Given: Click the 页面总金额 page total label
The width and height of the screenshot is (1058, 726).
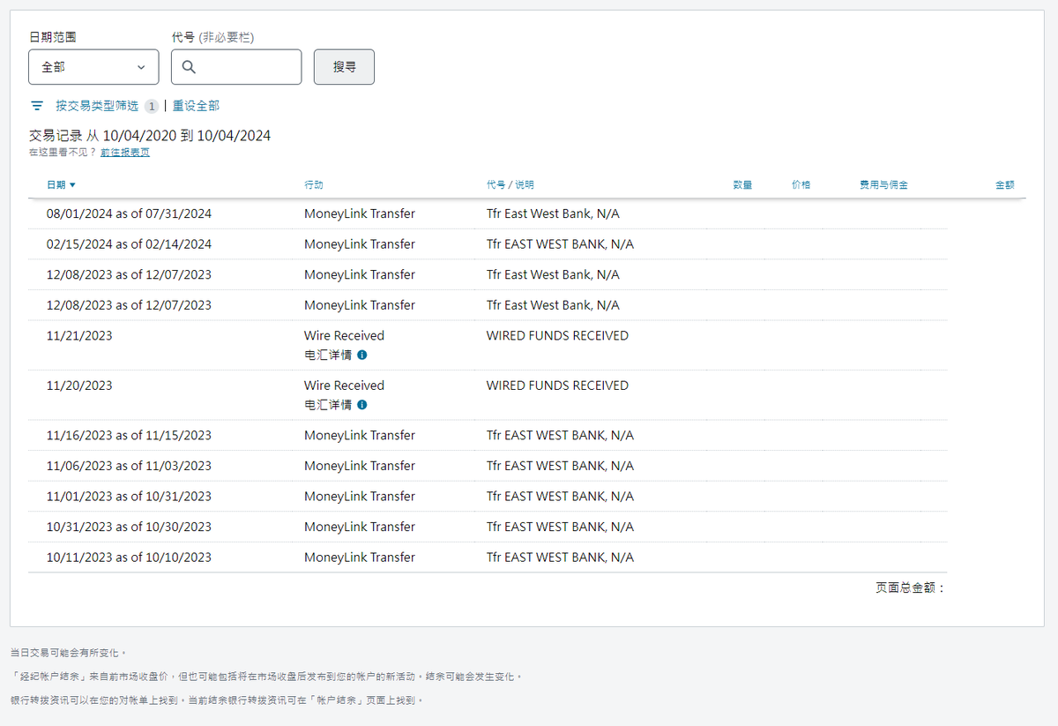Looking at the screenshot, I should tap(910, 588).
